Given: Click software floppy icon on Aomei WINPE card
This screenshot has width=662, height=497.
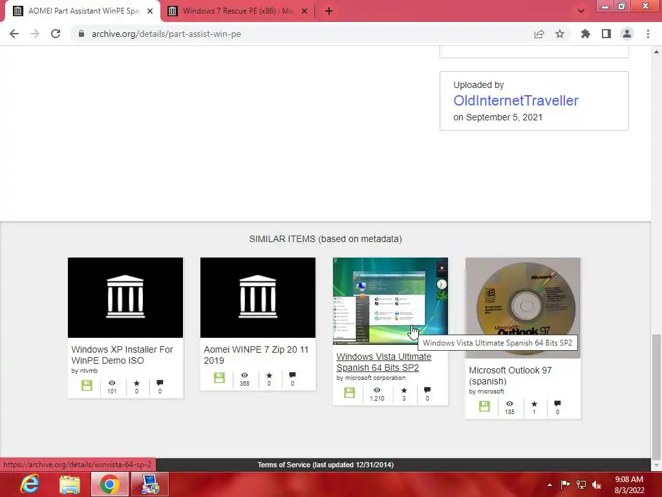Looking at the screenshot, I should [x=219, y=377].
